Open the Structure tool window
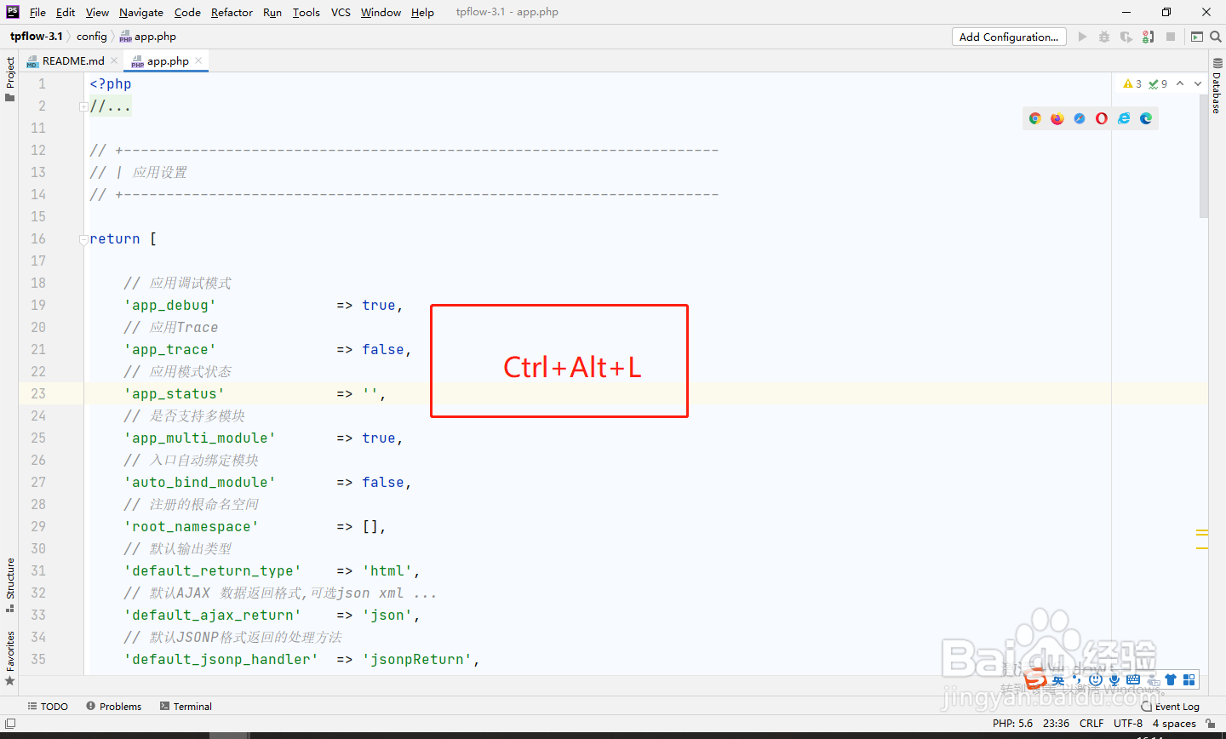1226x739 pixels. [9, 585]
